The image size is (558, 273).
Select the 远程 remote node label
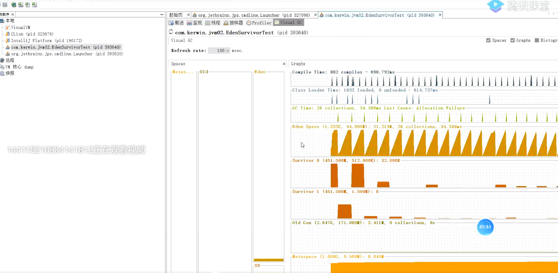[x=10, y=60]
